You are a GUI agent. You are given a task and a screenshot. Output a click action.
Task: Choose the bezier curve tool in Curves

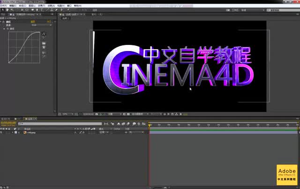44,34
